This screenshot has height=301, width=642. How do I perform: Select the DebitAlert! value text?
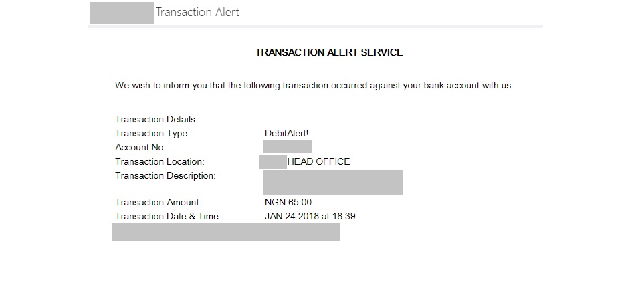coord(287,133)
